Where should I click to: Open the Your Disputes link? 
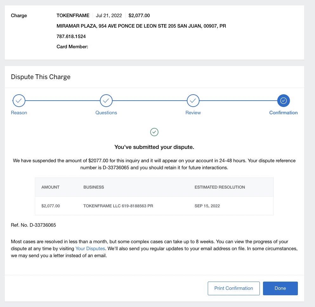coord(90,249)
